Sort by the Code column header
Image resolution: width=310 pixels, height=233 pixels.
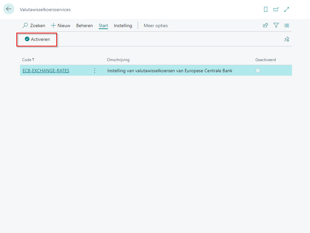28,60
